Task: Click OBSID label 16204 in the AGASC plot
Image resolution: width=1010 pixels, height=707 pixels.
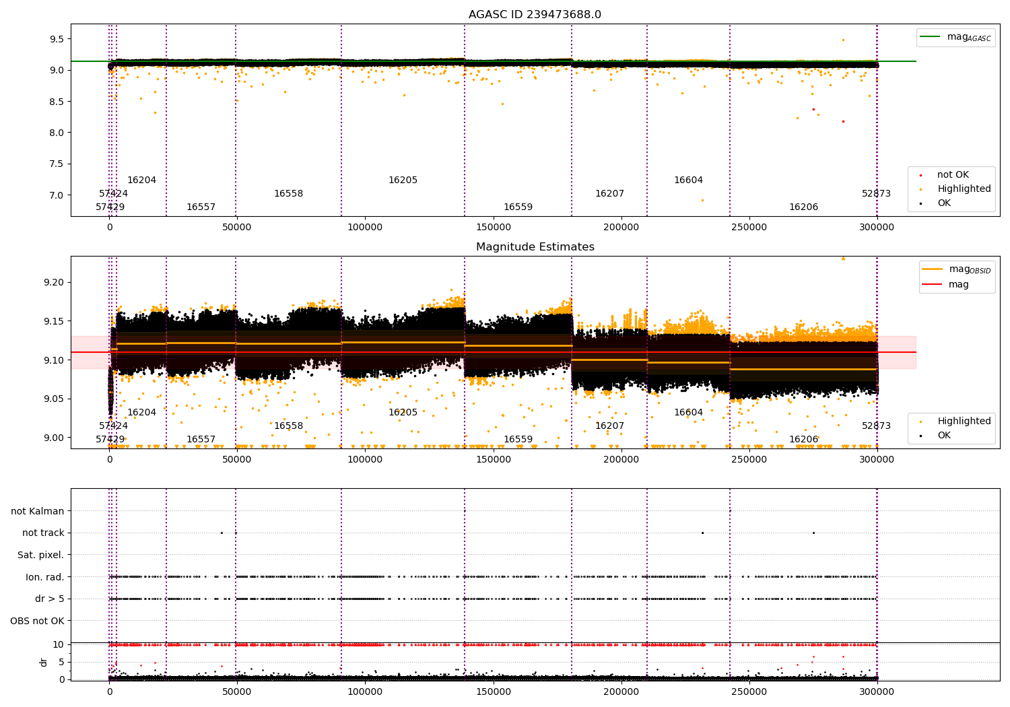Action: 141,180
